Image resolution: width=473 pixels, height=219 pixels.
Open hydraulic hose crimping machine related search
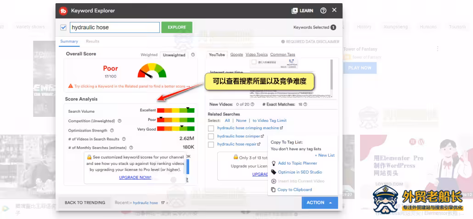pyautogui.click(x=248, y=128)
